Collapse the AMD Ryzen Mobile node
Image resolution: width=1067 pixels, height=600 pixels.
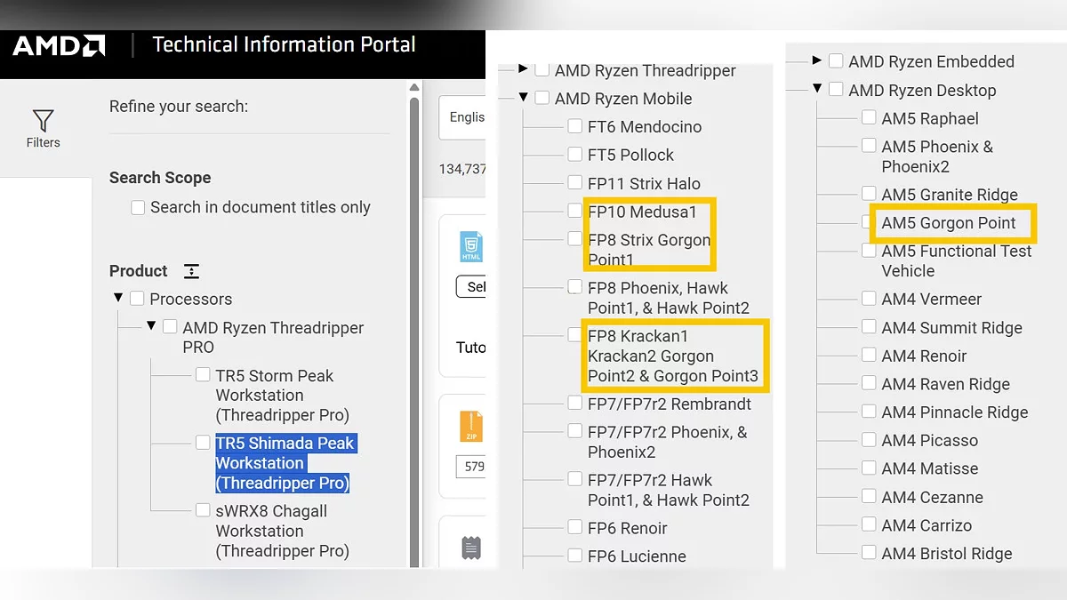pyautogui.click(x=524, y=98)
